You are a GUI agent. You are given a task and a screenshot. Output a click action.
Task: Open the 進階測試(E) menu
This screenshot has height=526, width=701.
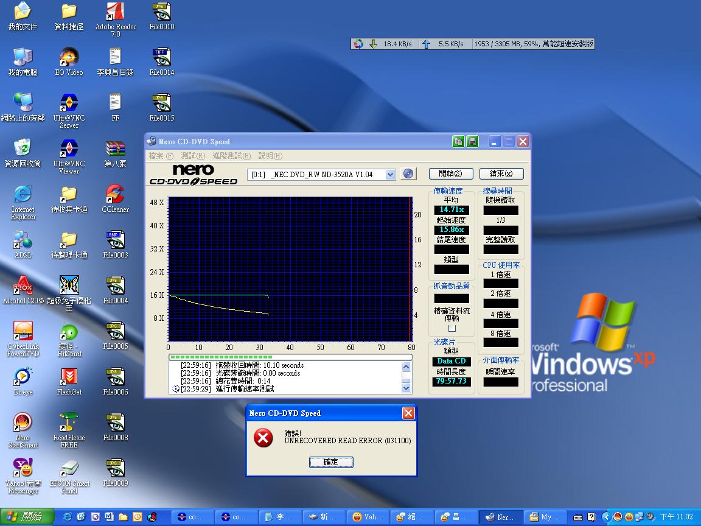(232, 156)
